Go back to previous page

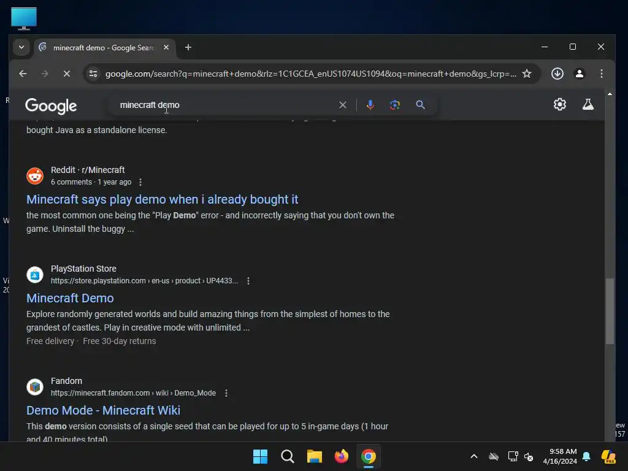click(x=23, y=74)
